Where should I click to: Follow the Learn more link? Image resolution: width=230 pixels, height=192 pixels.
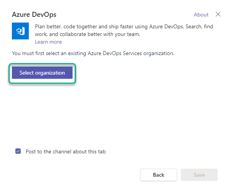point(48,42)
